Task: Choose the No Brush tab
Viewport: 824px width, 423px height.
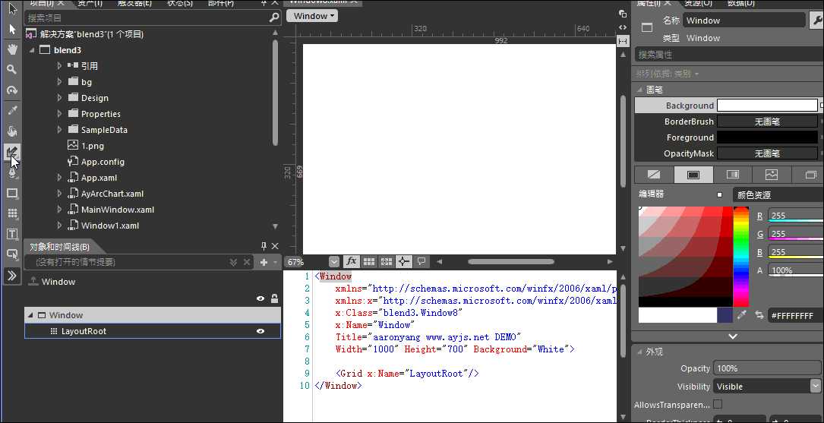Action: point(654,175)
